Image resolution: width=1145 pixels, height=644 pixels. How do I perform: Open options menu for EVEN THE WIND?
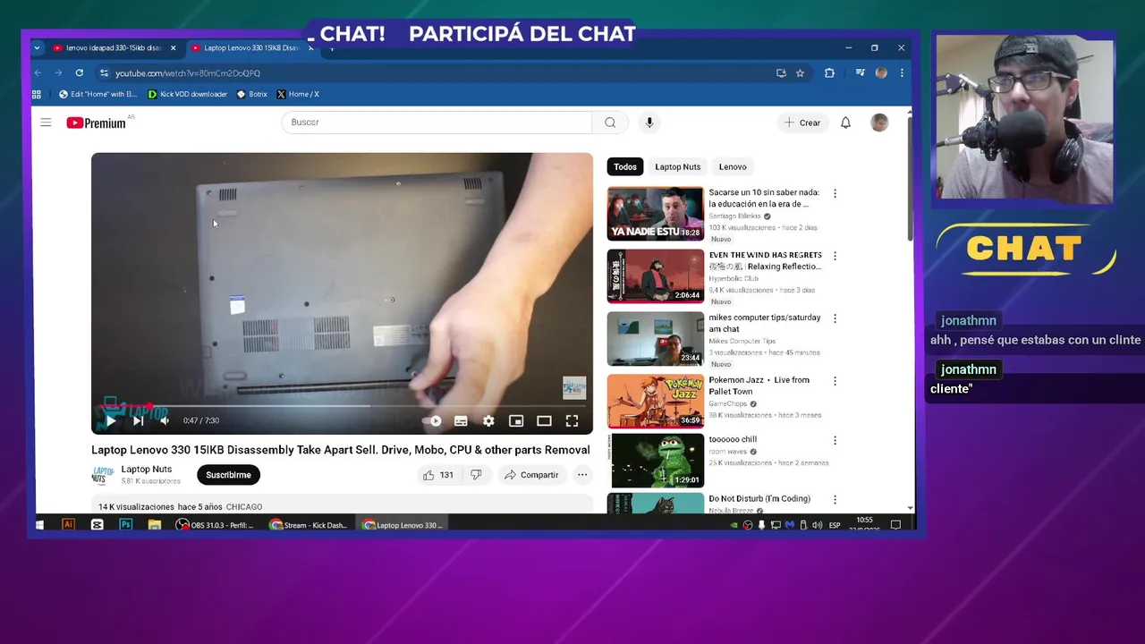pyautogui.click(x=835, y=256)
